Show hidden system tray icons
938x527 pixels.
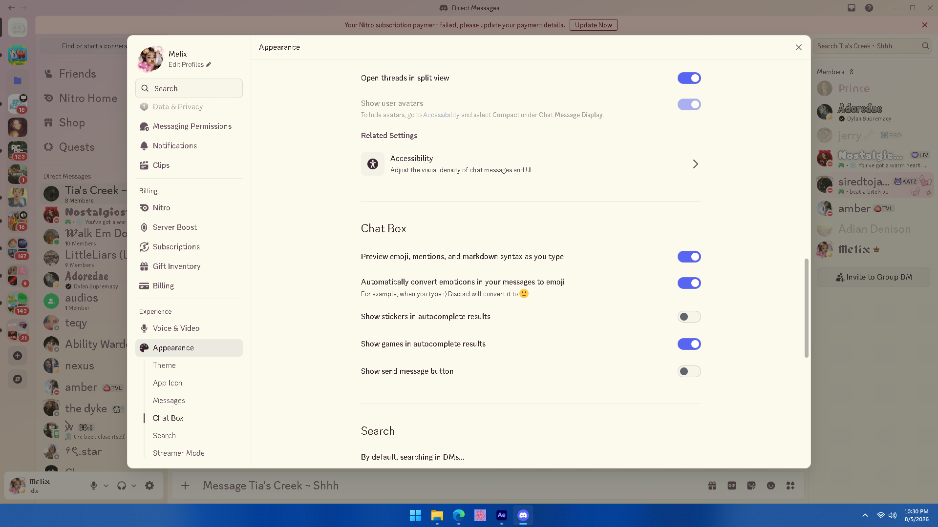point(865,515)
